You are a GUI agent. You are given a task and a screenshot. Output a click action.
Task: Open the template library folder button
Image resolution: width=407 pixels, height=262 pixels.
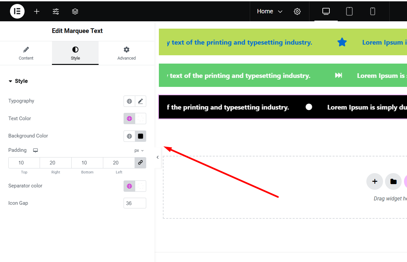point(393,181)
